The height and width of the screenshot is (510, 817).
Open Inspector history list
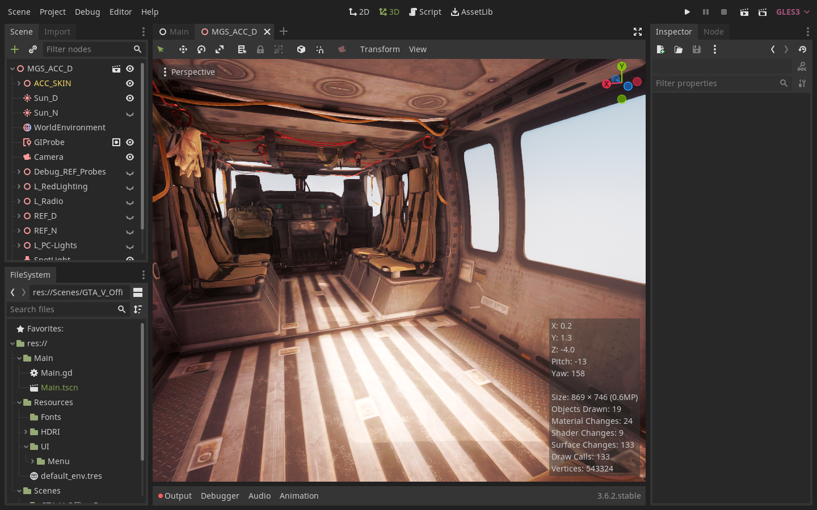[802, 49]
